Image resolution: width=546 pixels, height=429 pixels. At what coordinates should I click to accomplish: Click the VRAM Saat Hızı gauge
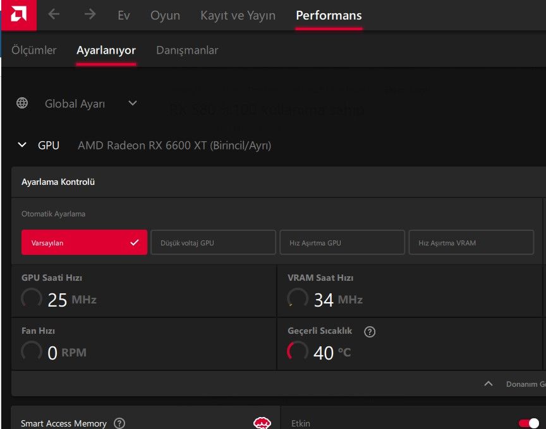pos(298,298)
